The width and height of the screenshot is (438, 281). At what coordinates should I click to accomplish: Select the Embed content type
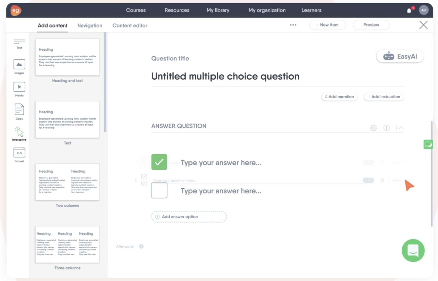19,155
